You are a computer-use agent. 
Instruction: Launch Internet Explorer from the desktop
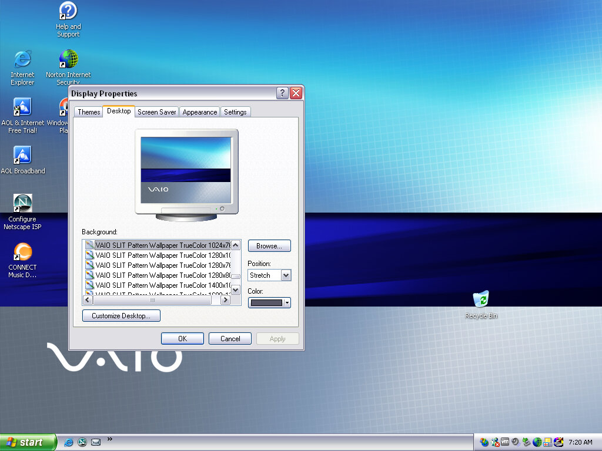(22, 60)
